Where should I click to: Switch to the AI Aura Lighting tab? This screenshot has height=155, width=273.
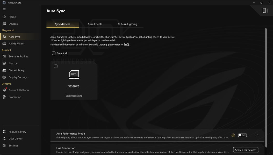127,24
